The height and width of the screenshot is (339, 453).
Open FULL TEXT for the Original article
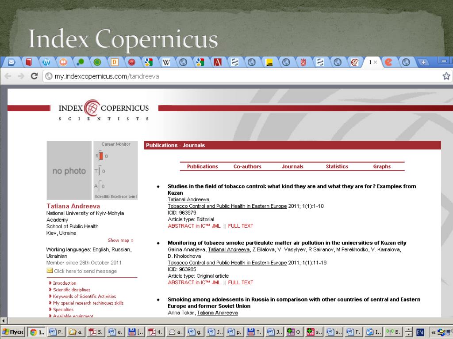pos(240,282)
